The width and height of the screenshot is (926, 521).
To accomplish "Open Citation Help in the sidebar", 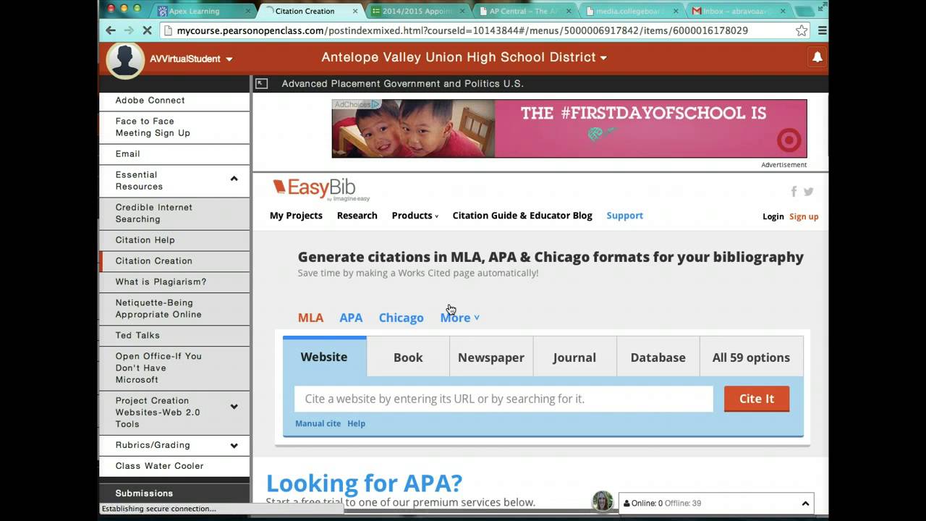I will (x=174, y=240).
